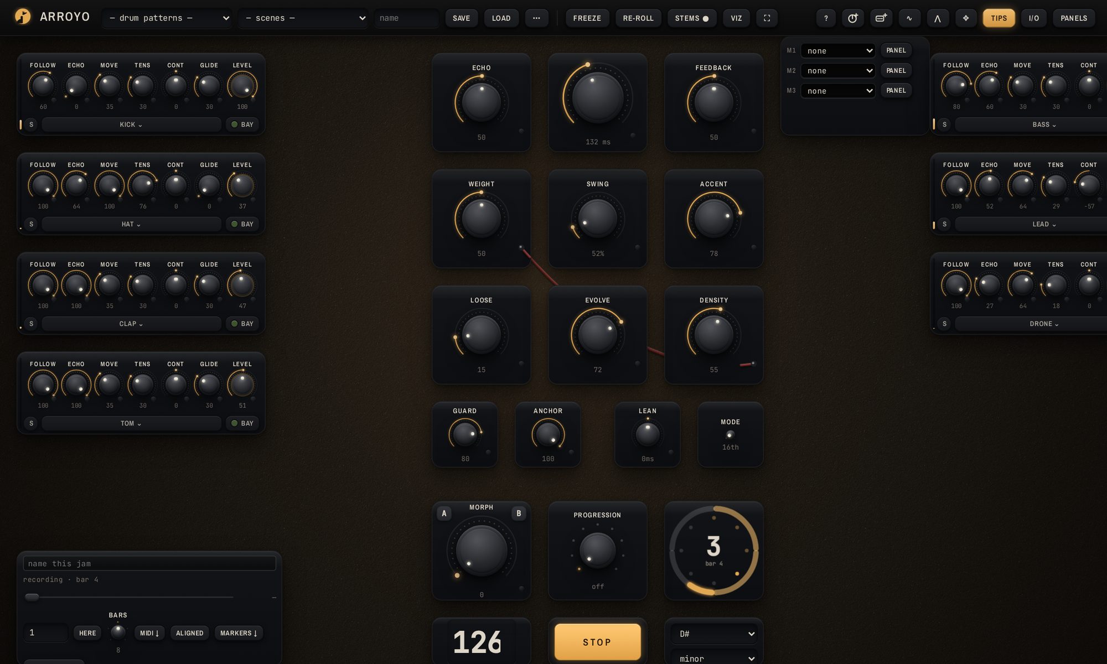The height and width of the screenshot is (664, 1107).
Task: Click the name this jam field
Action: point(149,563)
